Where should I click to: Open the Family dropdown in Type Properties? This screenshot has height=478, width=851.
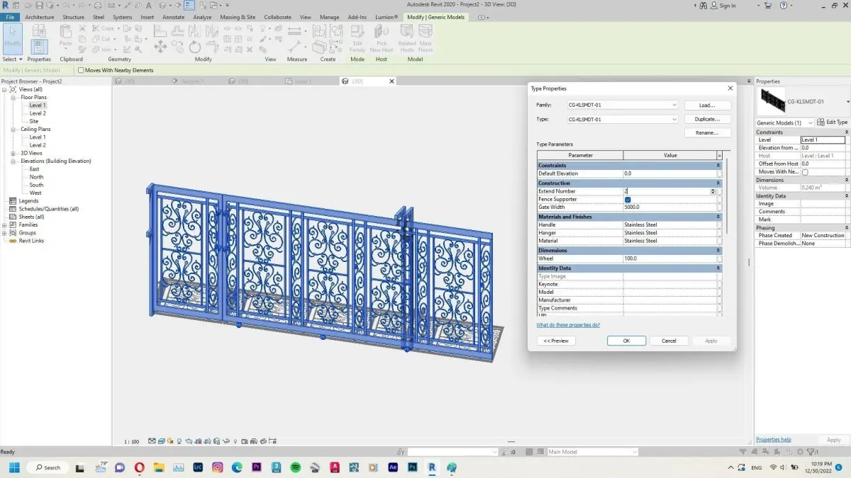[674, 105]
